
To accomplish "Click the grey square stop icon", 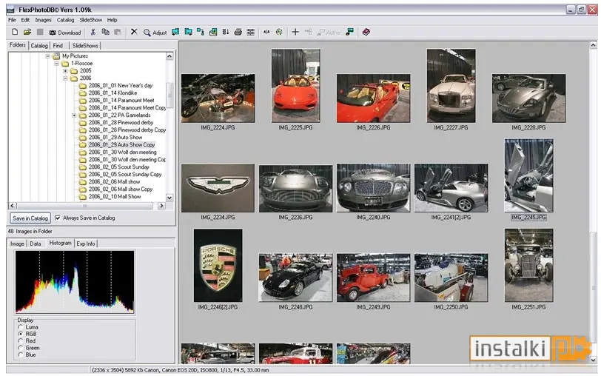I will tap(40, 32).
